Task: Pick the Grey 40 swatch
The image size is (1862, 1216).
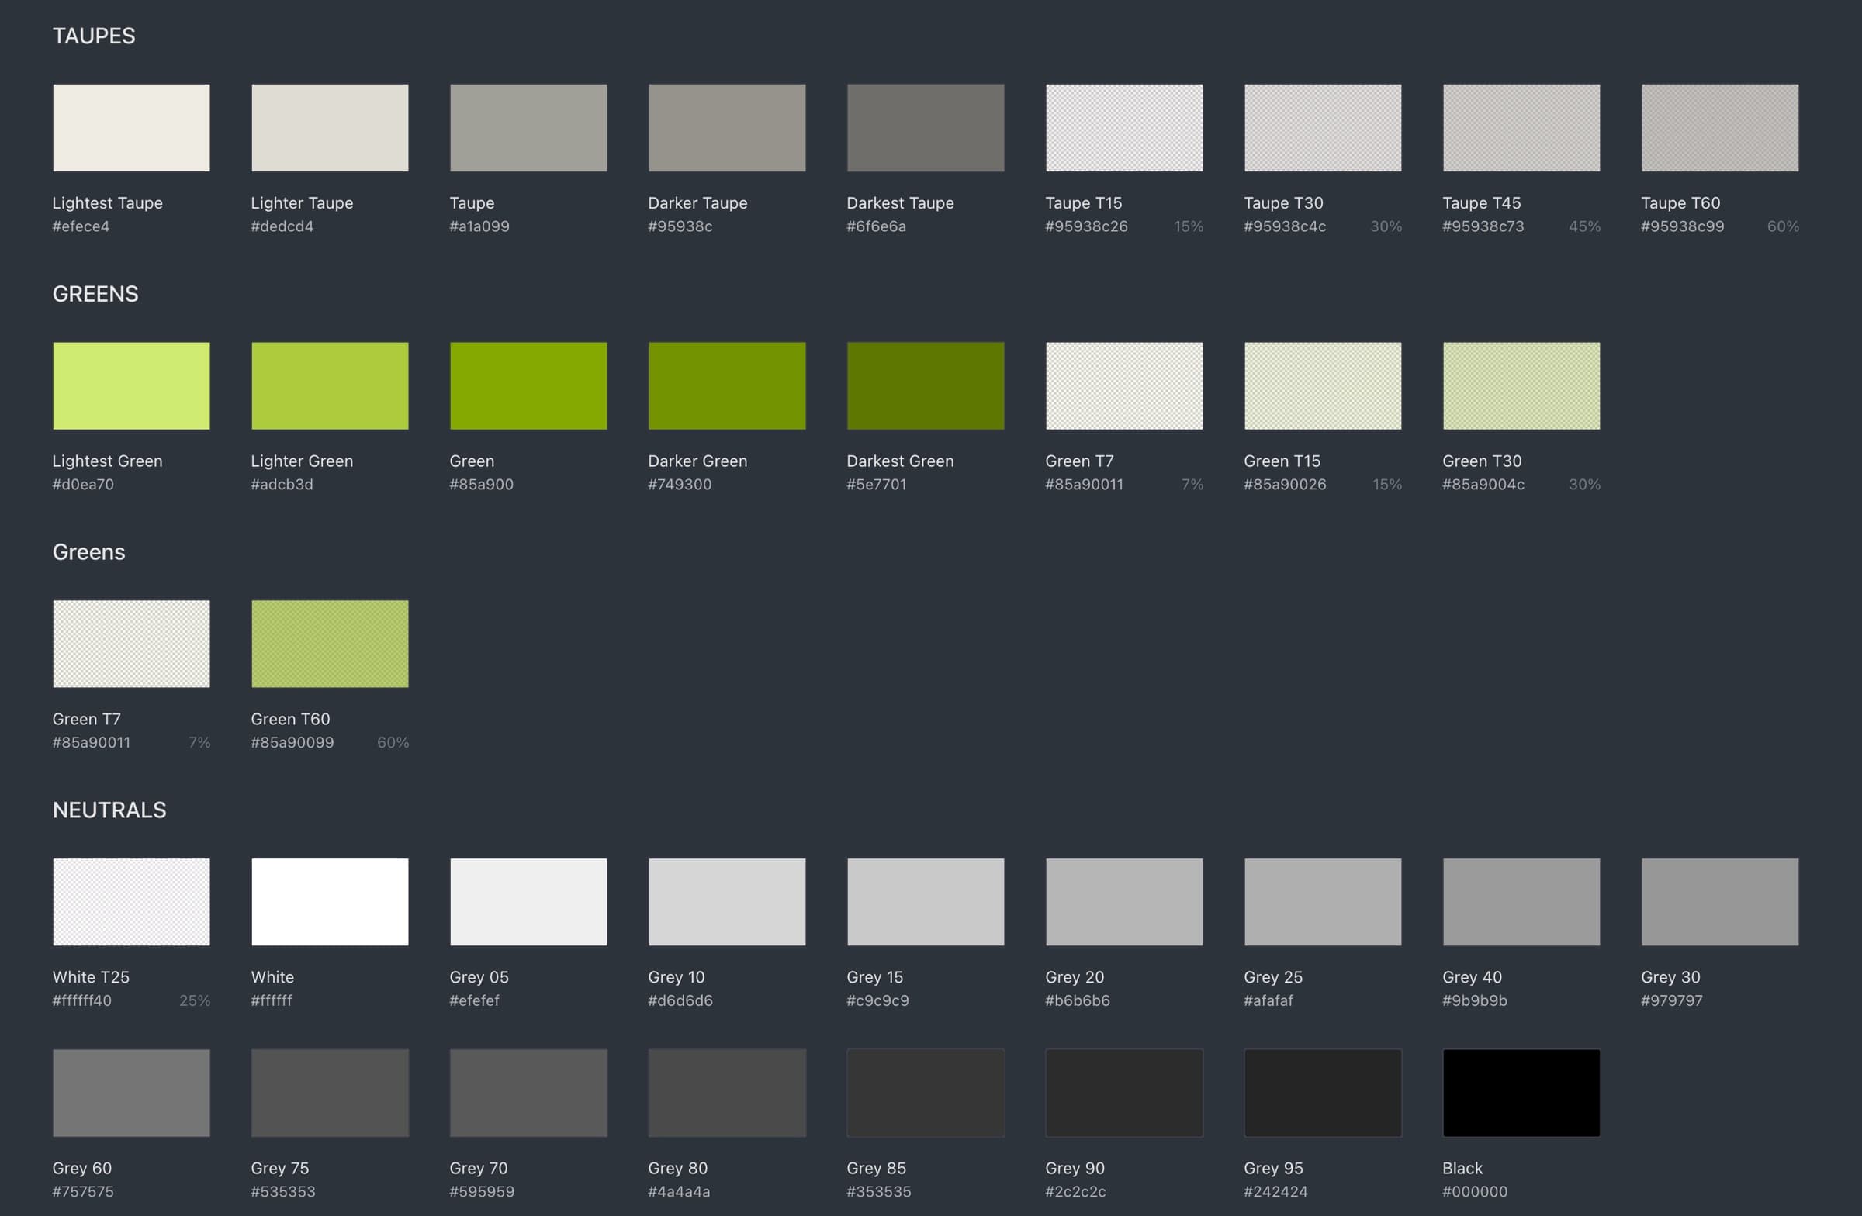Action: (1521, 902)
